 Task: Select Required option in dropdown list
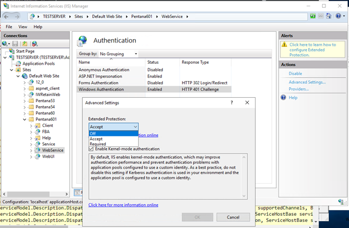pos(114,144)
